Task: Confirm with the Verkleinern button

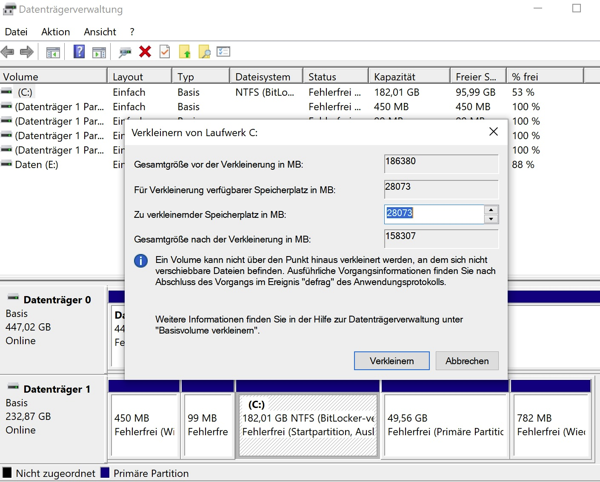Action: [x=391, y=361]
